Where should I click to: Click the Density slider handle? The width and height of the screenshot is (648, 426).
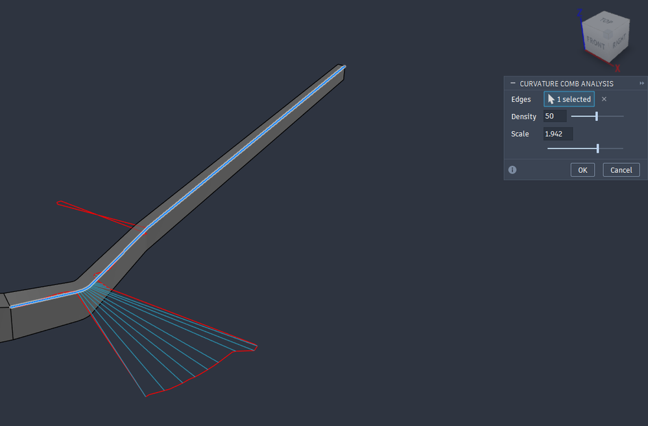[x=597, y=117]
